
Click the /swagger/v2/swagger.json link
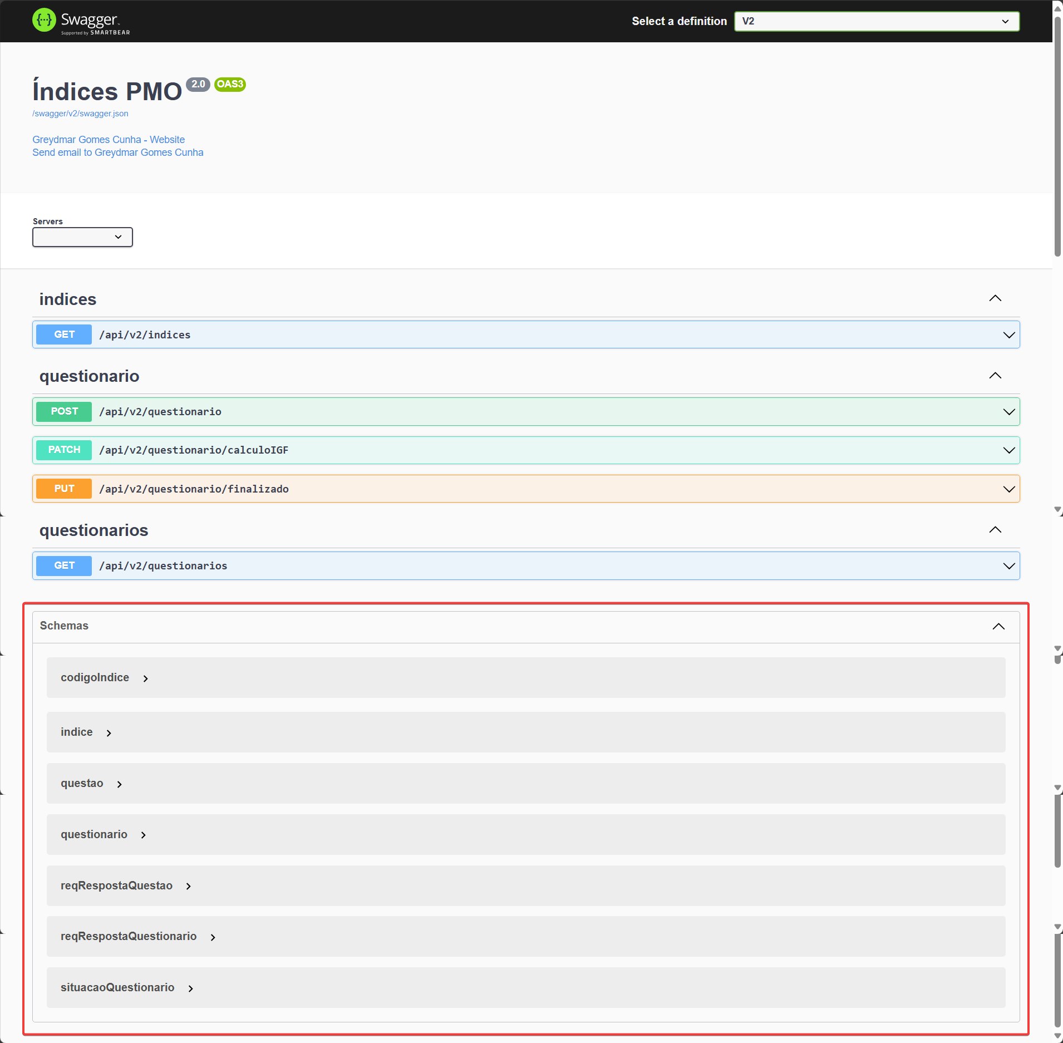pos(80,114)
